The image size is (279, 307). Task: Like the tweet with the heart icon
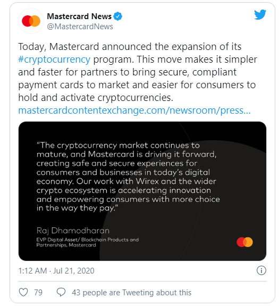point(23,292)
